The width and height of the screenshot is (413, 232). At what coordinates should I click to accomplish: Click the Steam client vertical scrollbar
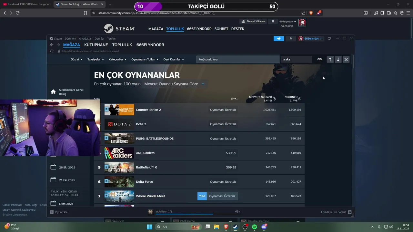(353, 62)
